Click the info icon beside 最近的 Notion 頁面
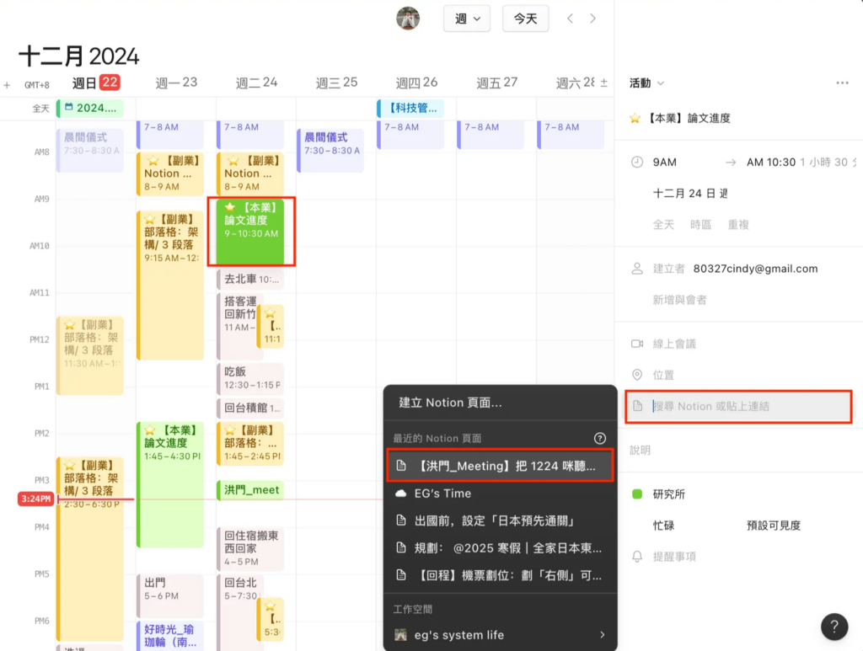Viewport: 863px width, 651px height. click(600, 438)
